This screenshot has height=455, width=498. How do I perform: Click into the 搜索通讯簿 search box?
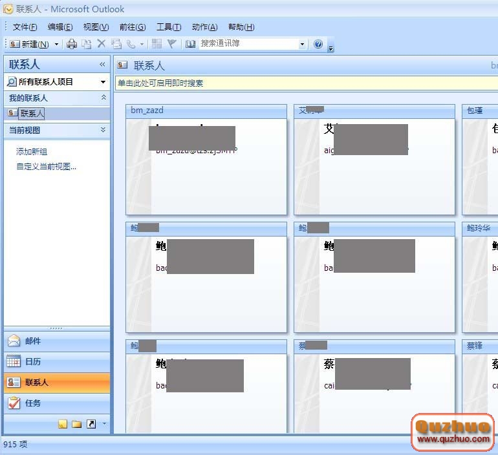pyautogui.click(x=249, y=44)
